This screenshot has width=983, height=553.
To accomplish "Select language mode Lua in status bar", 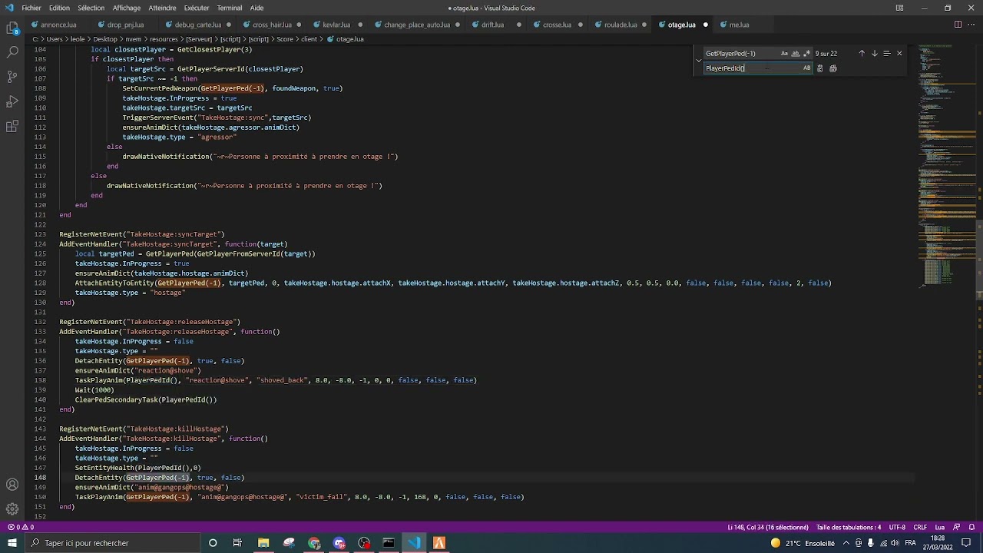I will coord(939,528).
